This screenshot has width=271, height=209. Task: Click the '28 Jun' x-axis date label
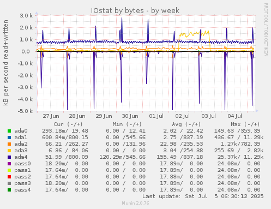[x=77, y=116]
